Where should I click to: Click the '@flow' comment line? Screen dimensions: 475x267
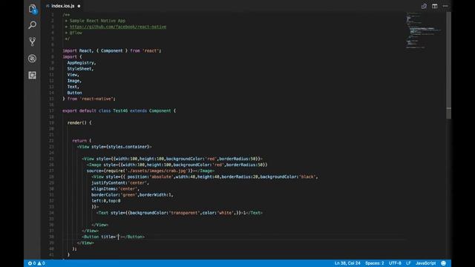(76, 33)
